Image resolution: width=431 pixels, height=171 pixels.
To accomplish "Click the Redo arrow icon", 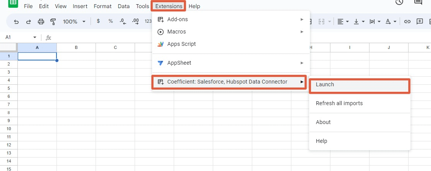I will (28, 22).
